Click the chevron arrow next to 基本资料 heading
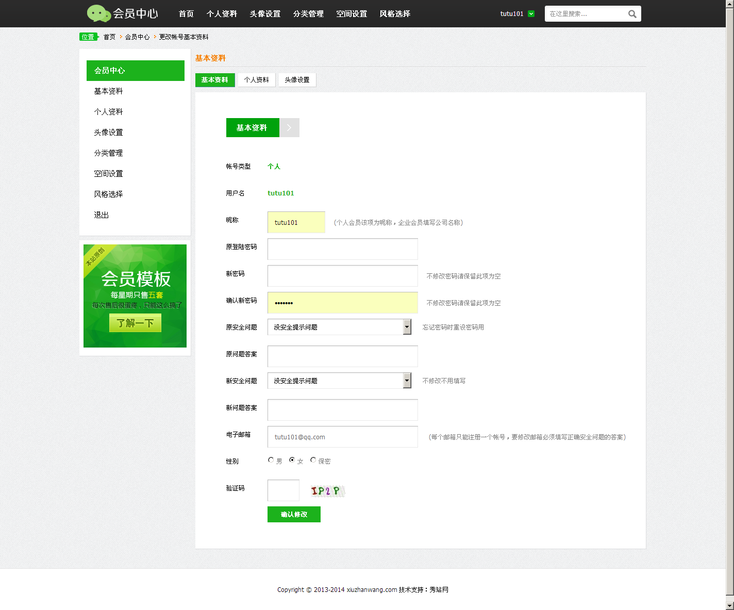734x610 pixels. coord(289,128)
